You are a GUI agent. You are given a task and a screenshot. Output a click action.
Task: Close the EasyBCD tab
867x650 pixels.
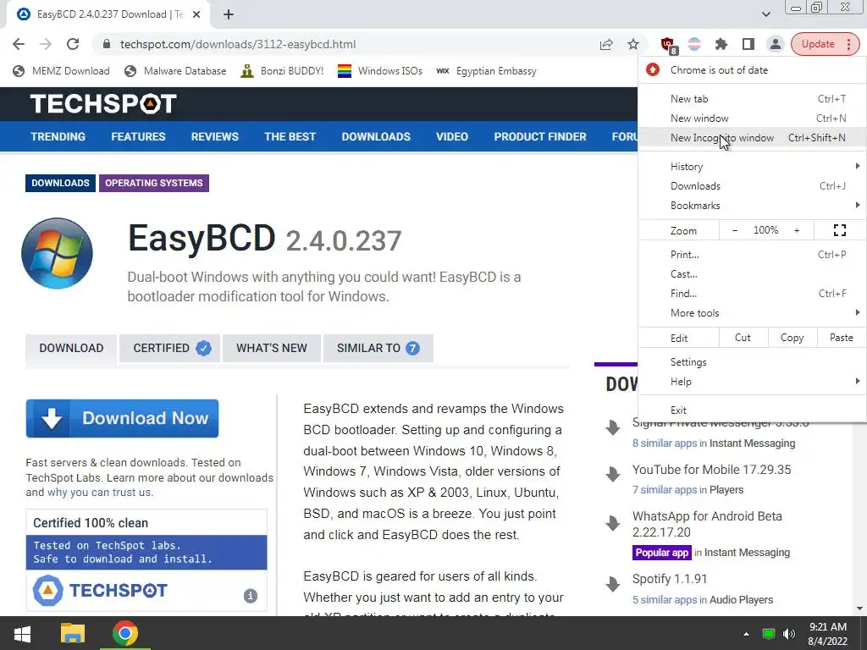196,14
